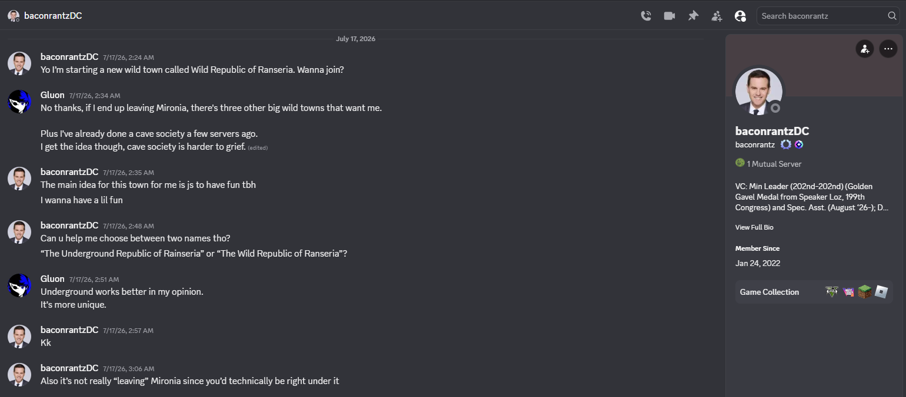Start a video call

click(669, 16)
